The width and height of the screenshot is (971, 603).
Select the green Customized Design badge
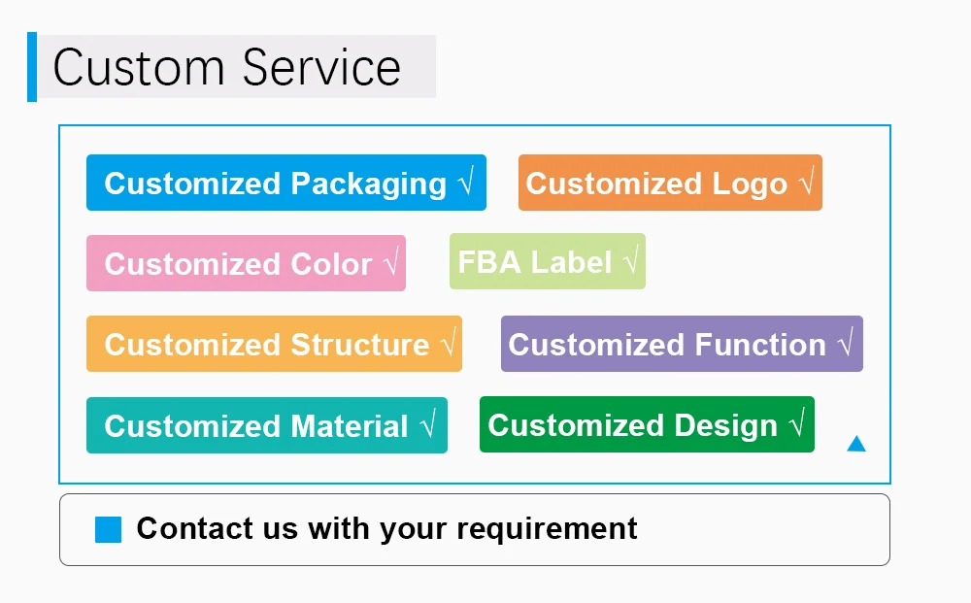coord(647,424)
